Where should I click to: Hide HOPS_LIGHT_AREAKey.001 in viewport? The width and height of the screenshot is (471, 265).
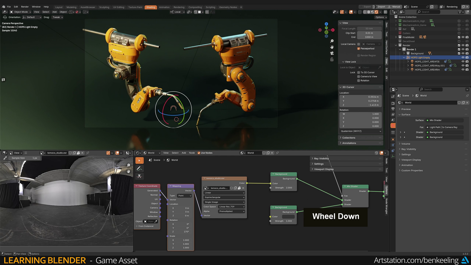(x=463, y=66)
